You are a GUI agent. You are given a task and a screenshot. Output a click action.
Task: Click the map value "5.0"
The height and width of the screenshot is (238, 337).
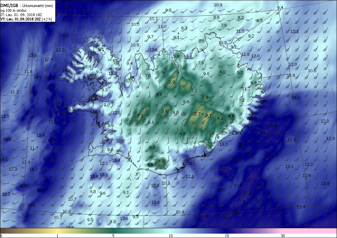[x=152, y=147]
